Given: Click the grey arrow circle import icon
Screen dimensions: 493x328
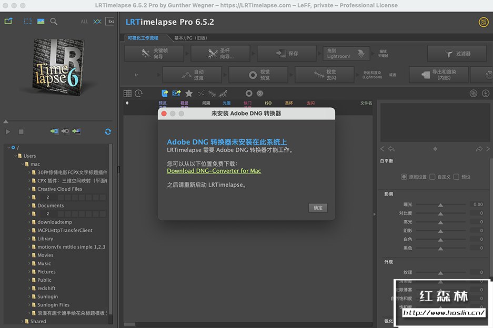Looking at the screenshot, I should click(x=65, y=131).
